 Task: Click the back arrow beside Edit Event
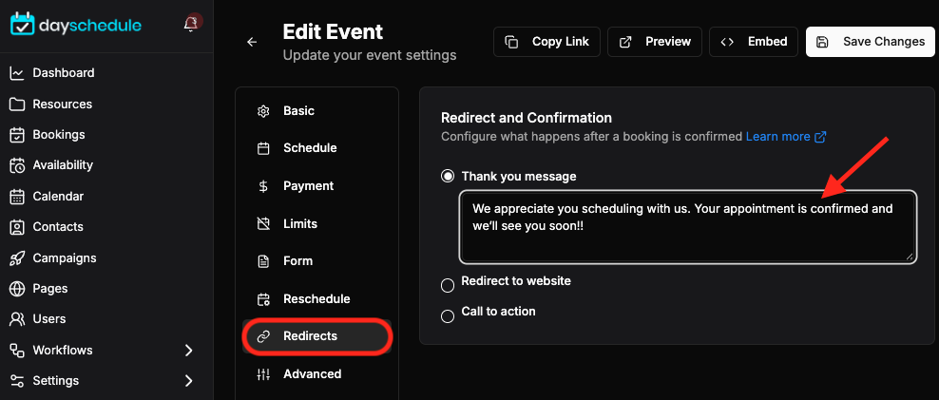[252, 42]
